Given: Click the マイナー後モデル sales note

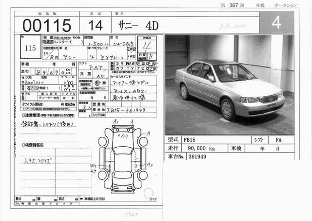Looking at the screenshot, I should pyautogui.click(x=130, y=83).
